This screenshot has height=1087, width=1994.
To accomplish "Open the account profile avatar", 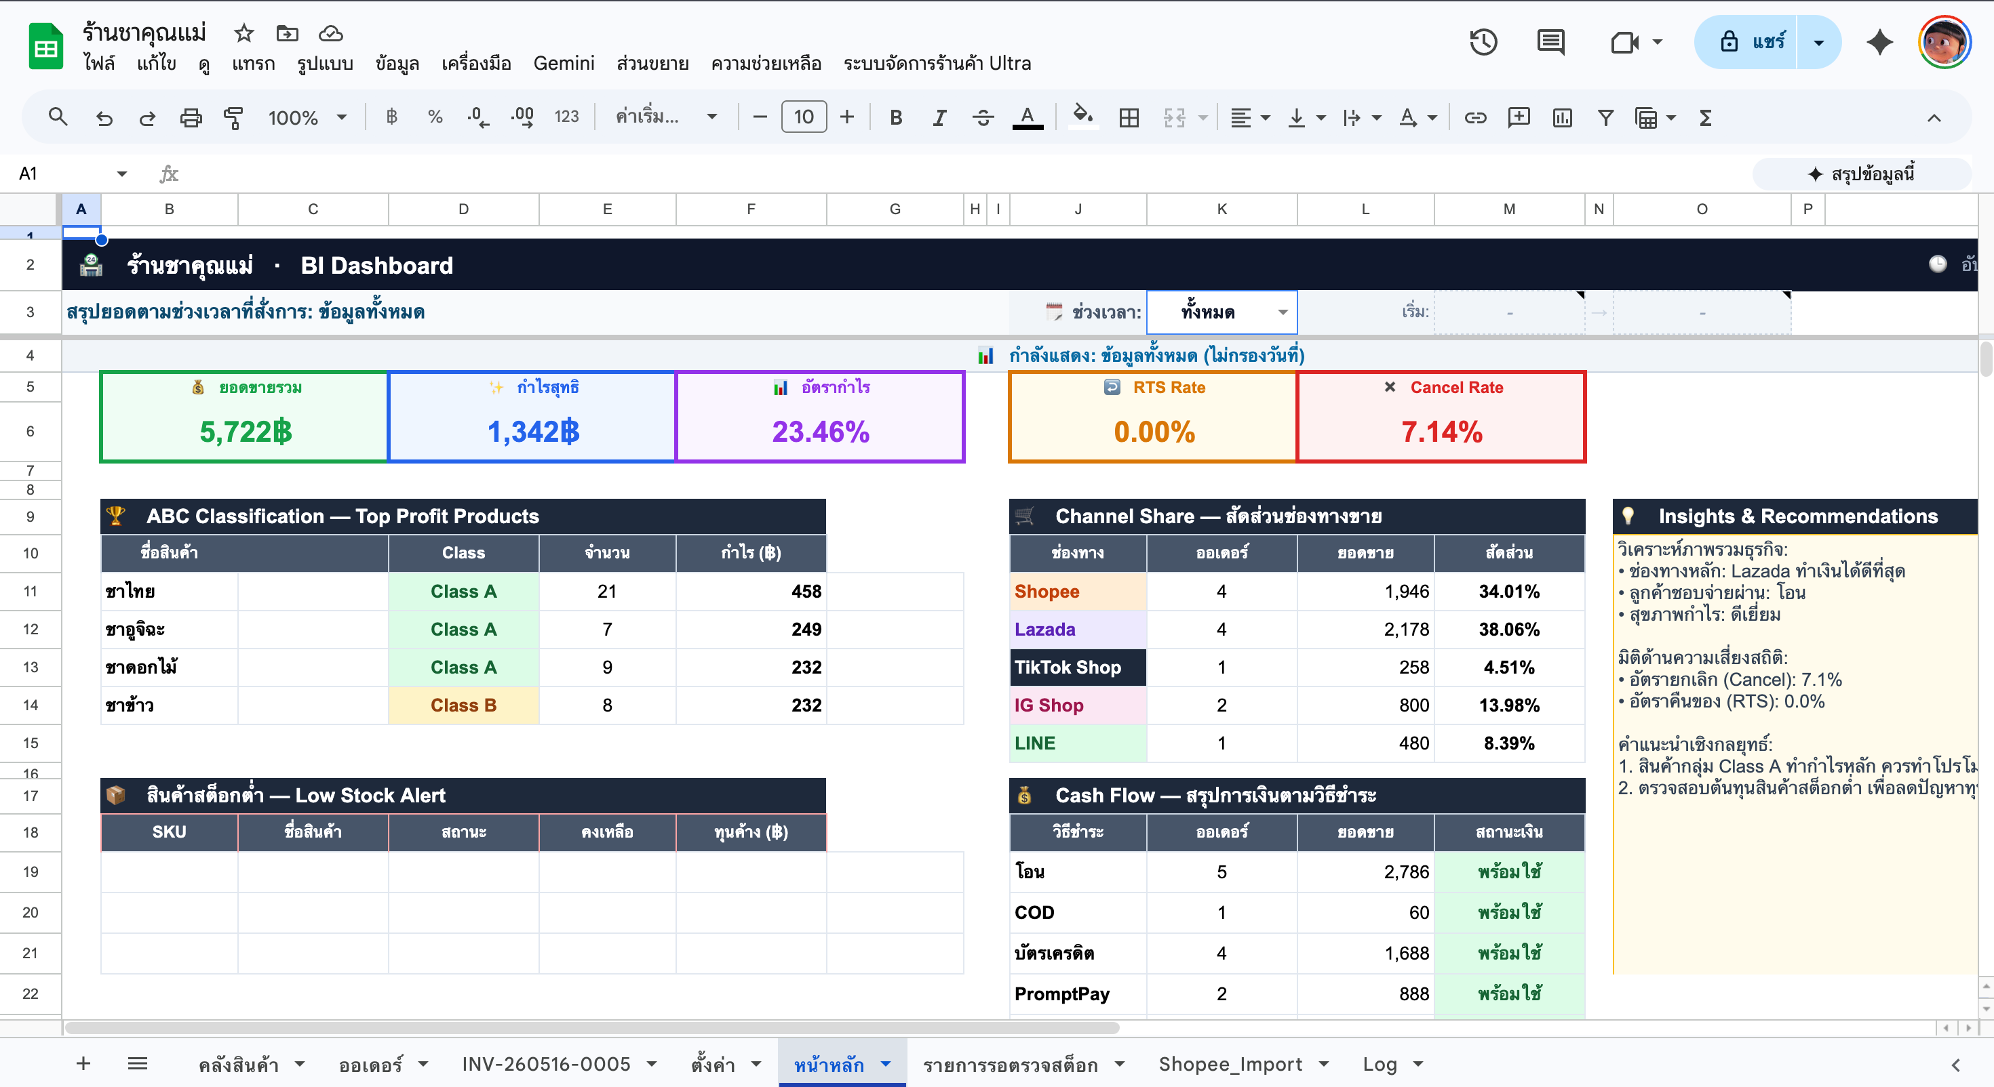I will (1945, 42).
